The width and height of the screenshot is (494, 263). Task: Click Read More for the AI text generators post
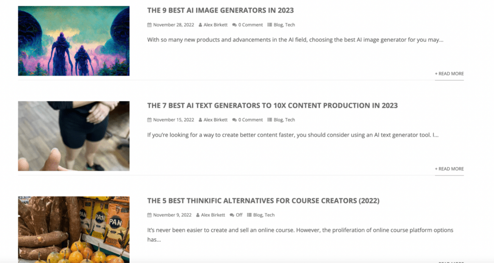449,169
